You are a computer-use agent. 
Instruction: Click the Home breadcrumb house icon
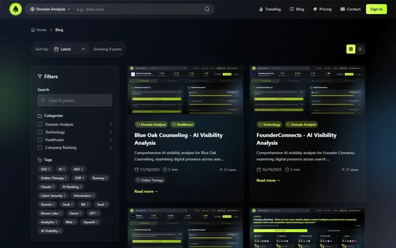(33, 30)
